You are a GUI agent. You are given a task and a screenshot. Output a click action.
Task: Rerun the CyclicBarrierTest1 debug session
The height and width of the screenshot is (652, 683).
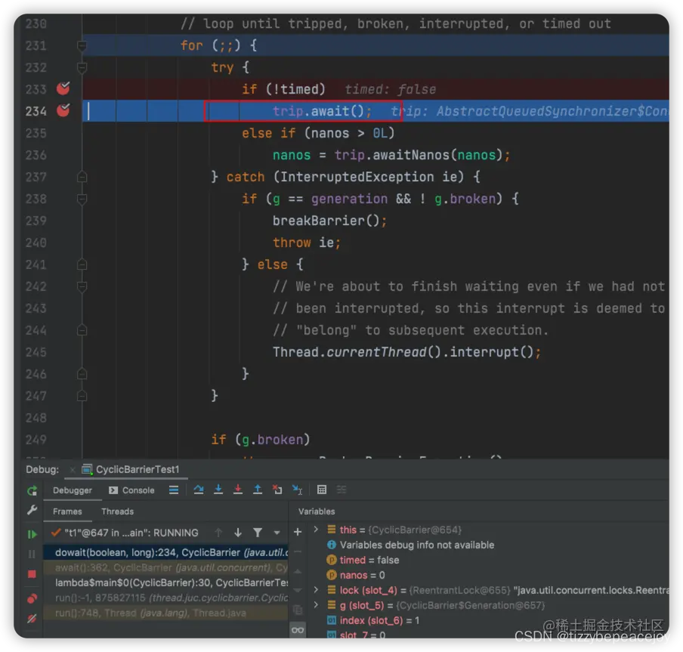point(32,491)
